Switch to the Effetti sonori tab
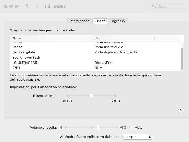 [79, 21]
